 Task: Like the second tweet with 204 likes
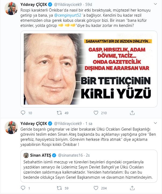[96, 188]
